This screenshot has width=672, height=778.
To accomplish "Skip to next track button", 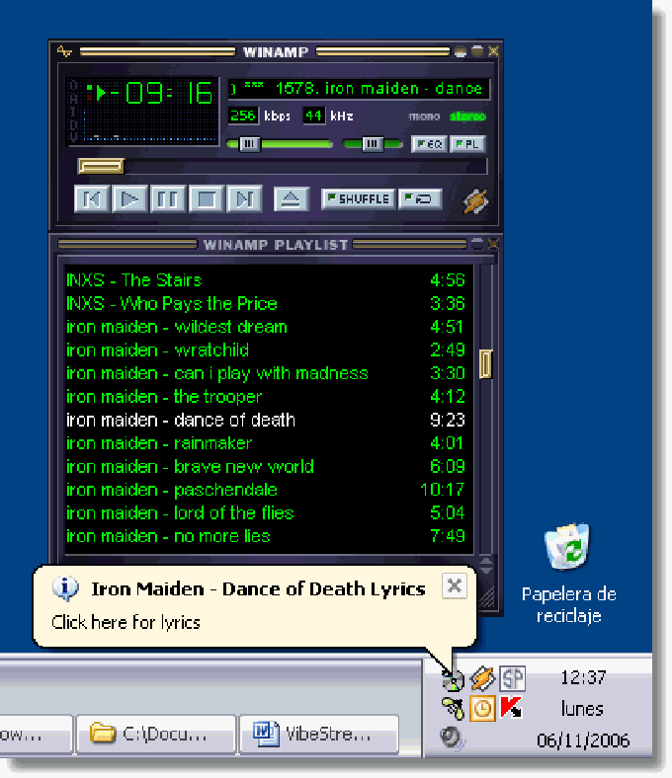I will (244, 199).
